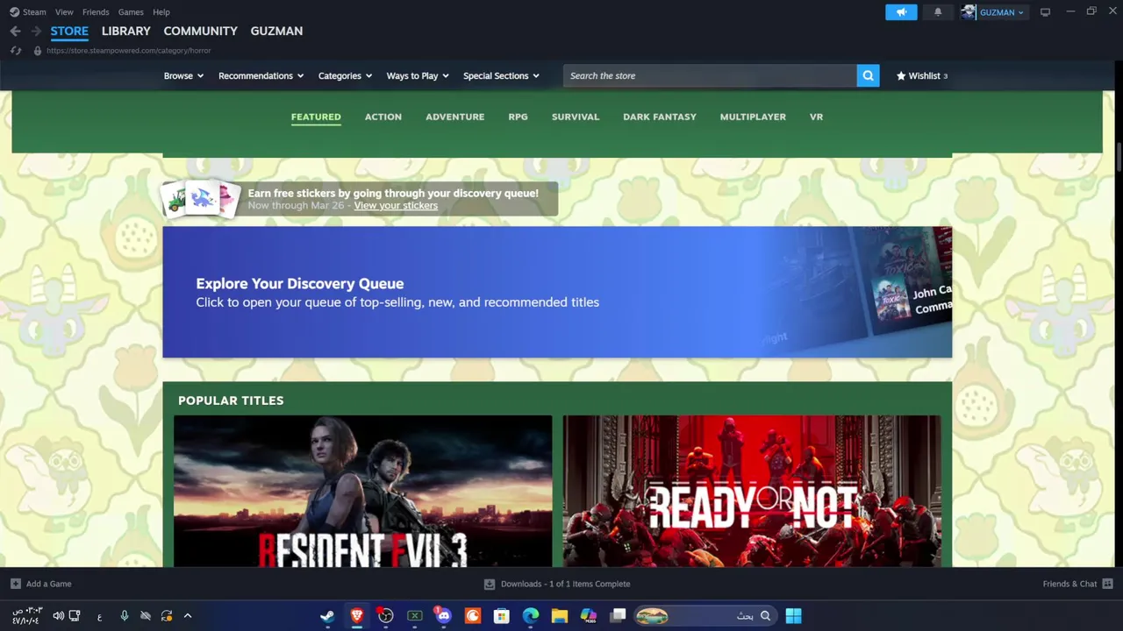The width and height of the screenshot is (1123, 631).
Task: Select the SURVIVAL tab
Action: 576,117
